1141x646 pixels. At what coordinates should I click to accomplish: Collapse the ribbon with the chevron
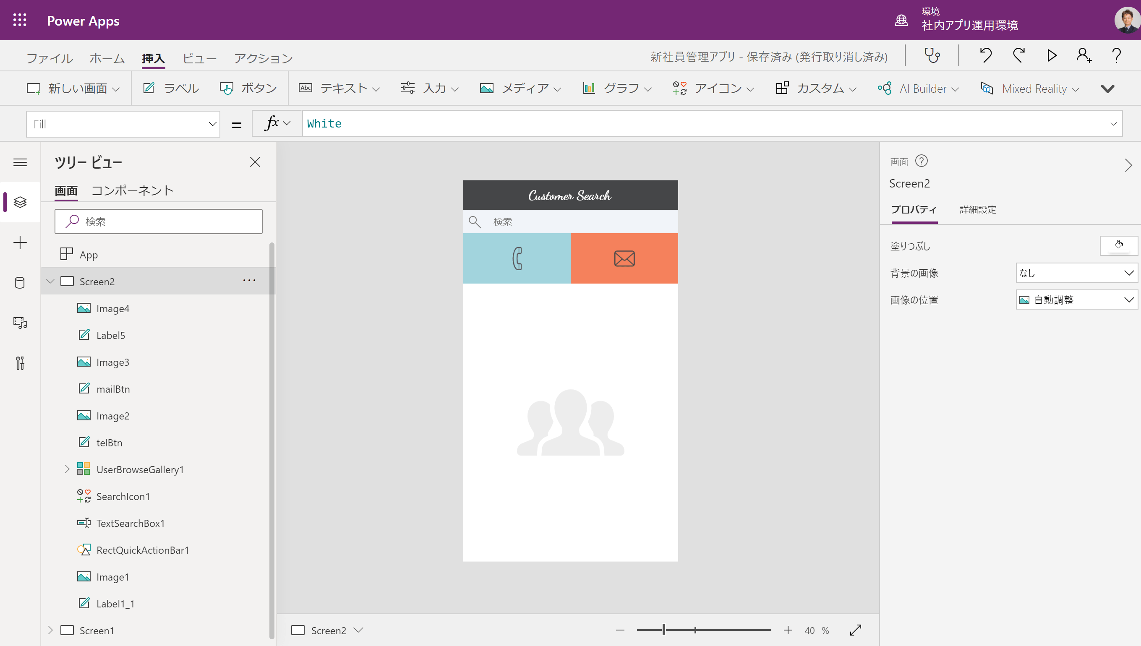(x=1108, y=88)
